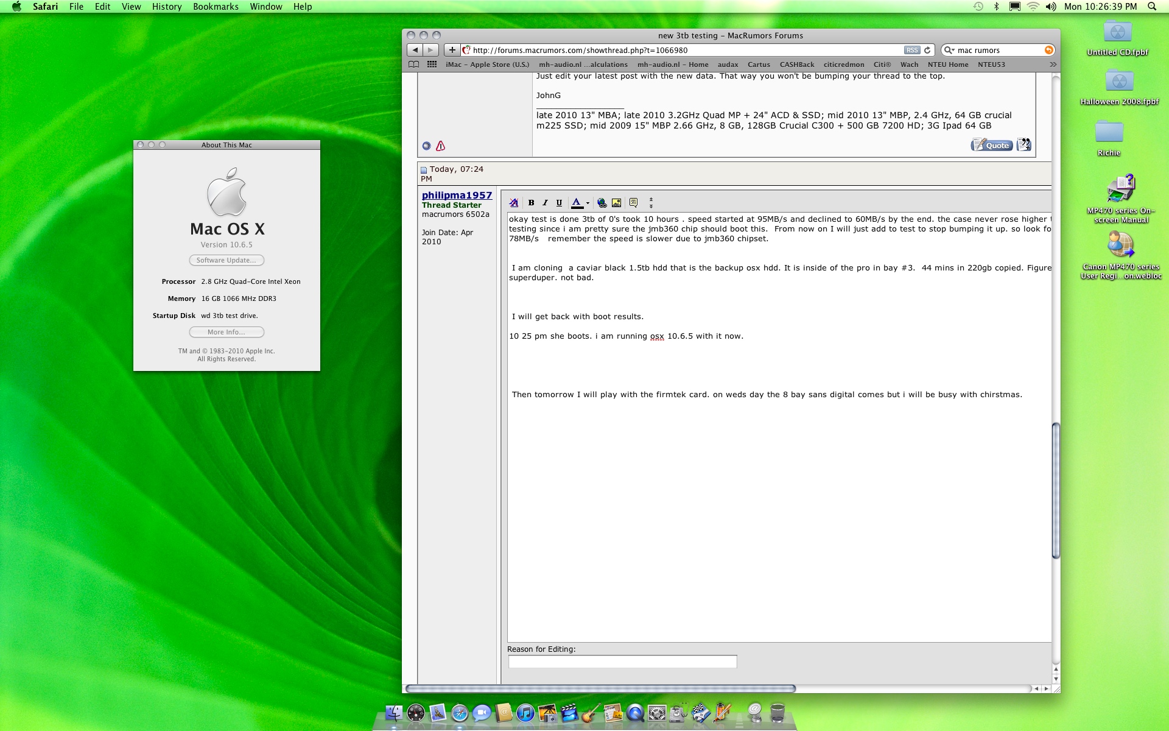The height and width of the screenshot is (731, 1169).
Task: Open Finder from the Dock
Action: (394, 713)
